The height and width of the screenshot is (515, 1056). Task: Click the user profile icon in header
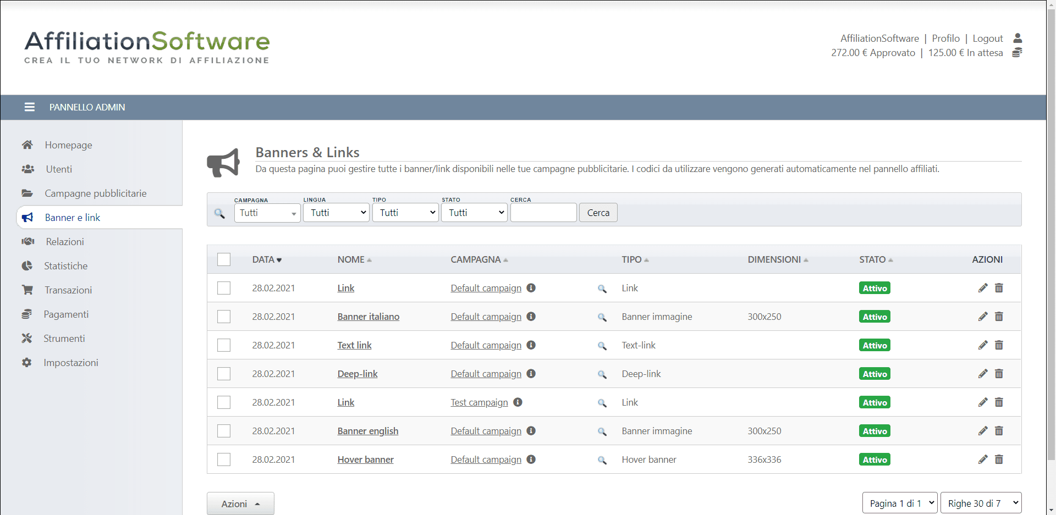[1018, 38]
